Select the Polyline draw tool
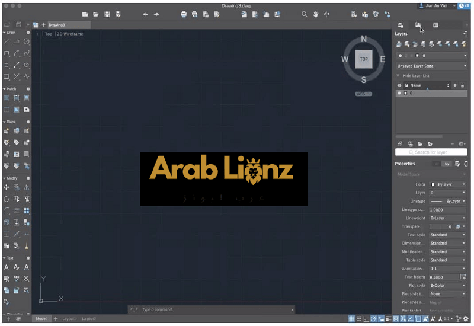This screenshot has height=326, width=474. (x=17, y=41)
